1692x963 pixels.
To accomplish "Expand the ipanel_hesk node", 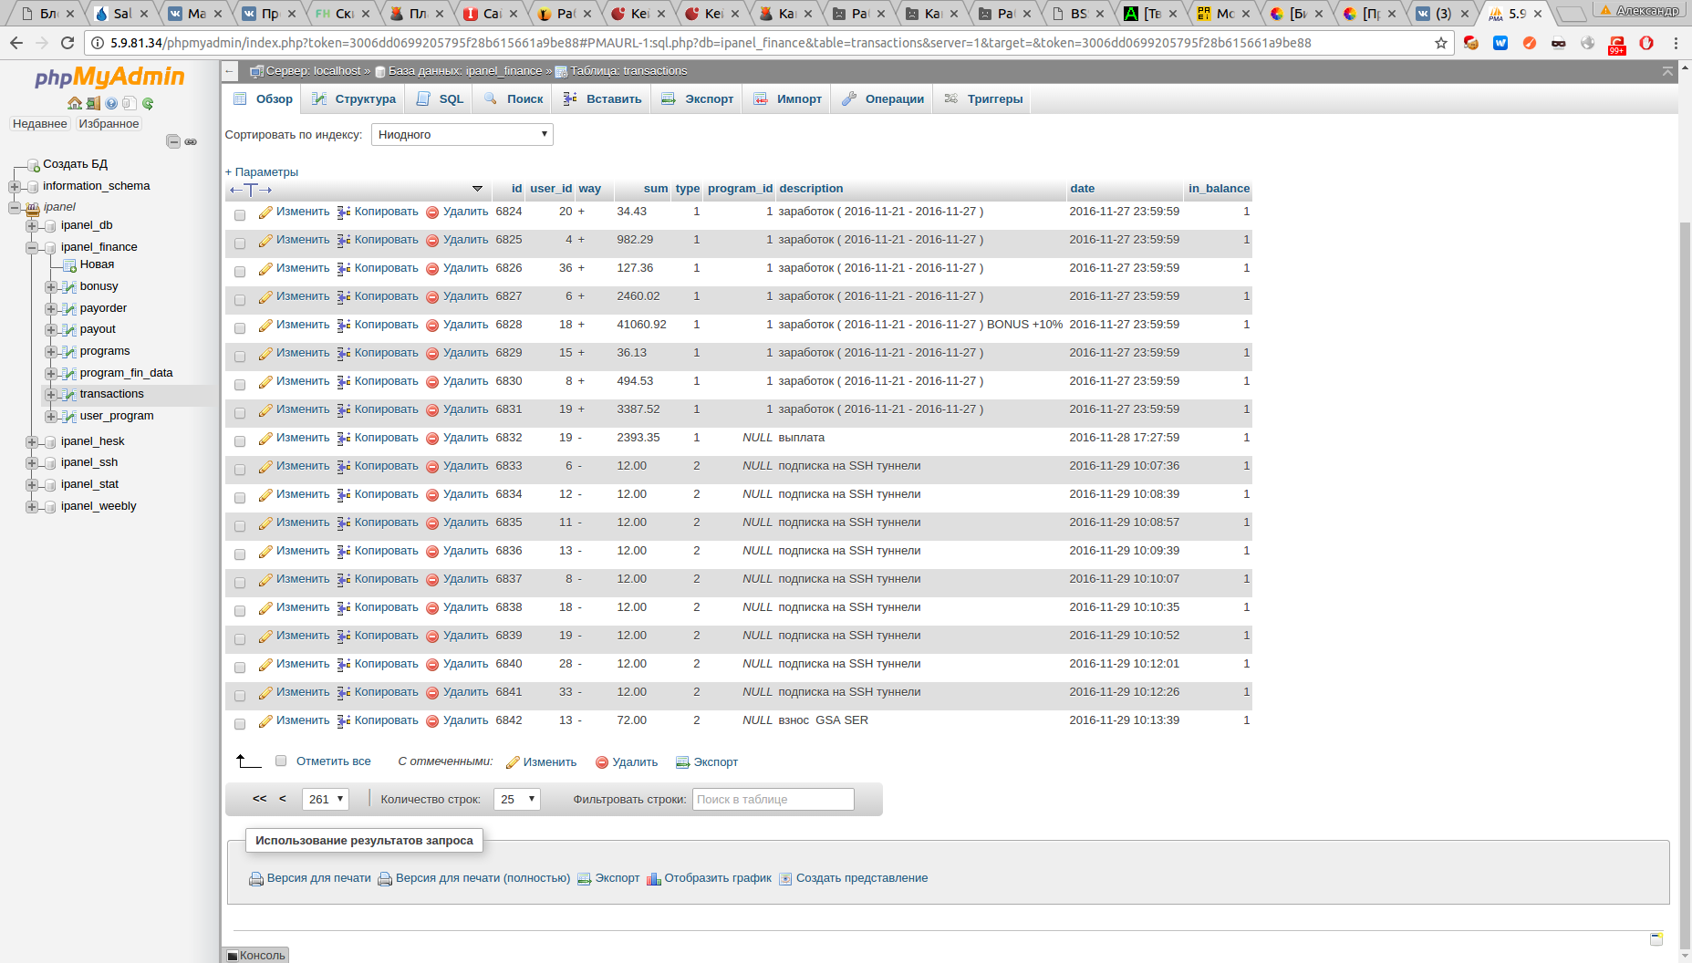I will (x=32, y=442).
